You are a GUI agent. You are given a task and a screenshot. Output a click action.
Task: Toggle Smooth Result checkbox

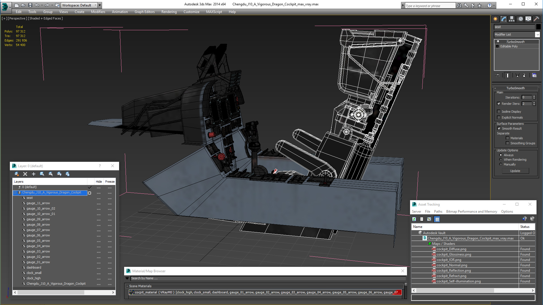coord(499,128)
